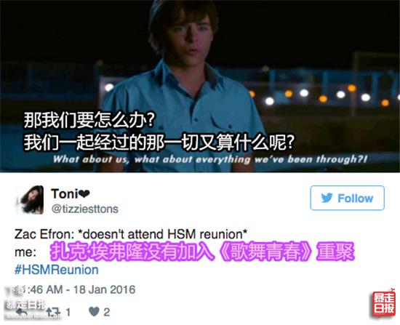Open the #HSMReunion hashtag
Image resolution: width=400 pixels, height=325 pixels.
57,270
